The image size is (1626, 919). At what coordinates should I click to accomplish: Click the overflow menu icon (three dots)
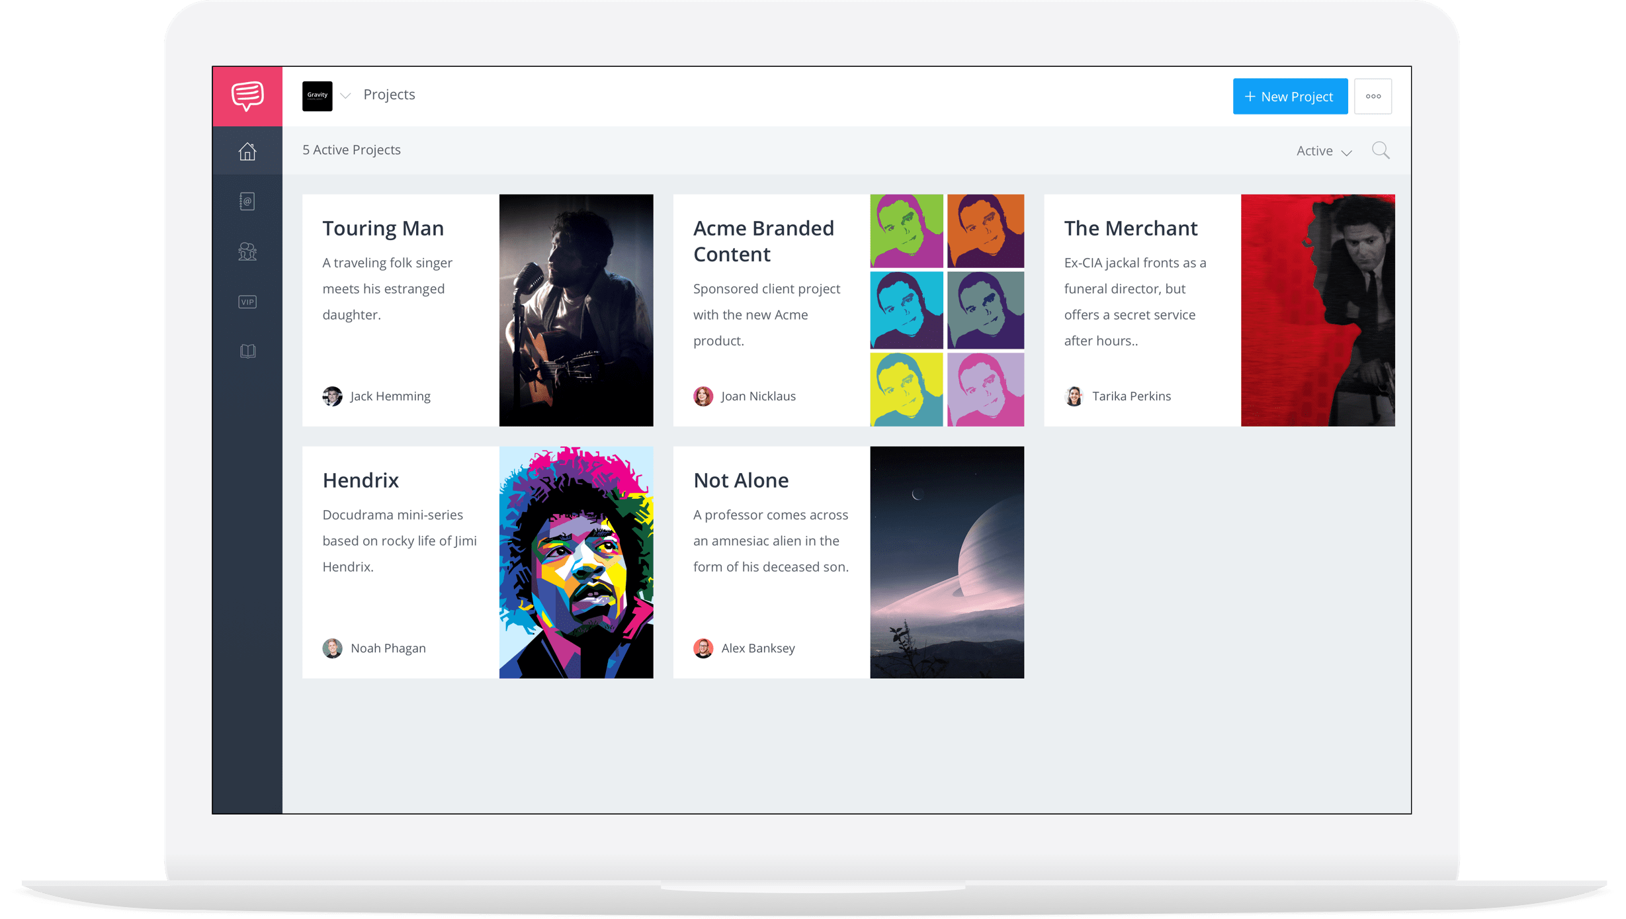point(1375,96)
